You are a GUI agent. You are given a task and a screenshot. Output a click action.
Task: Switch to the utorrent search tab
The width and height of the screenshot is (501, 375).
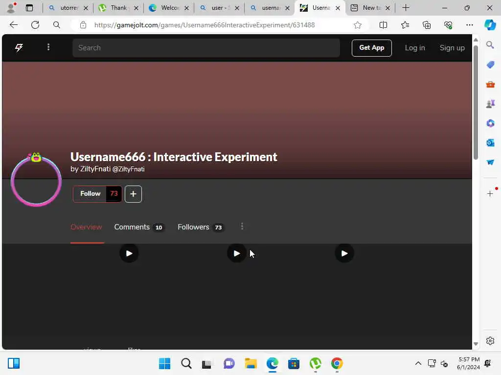68,8
